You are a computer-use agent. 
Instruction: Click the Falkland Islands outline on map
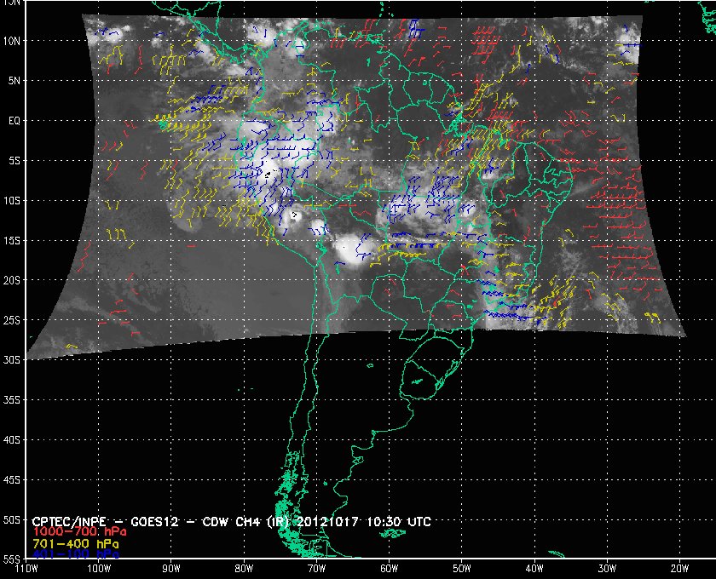pyautogui.click(x=394, y=534)
